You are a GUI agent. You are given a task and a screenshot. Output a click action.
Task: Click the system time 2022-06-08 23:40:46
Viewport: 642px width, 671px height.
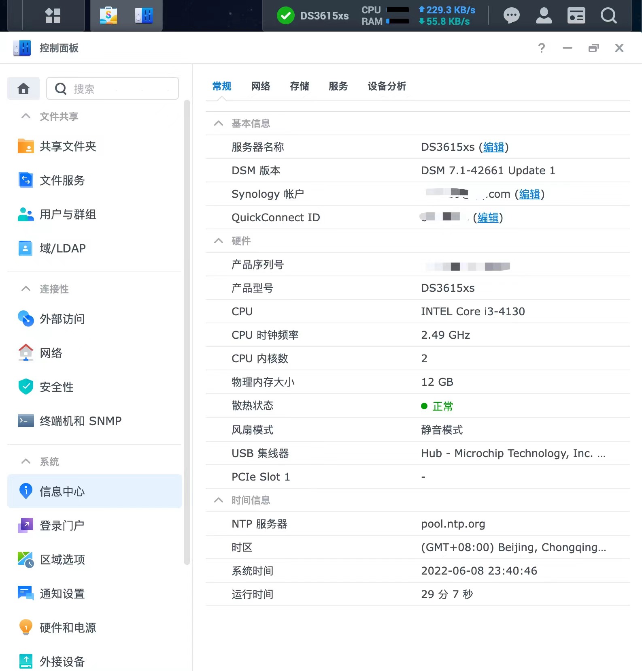479,571
